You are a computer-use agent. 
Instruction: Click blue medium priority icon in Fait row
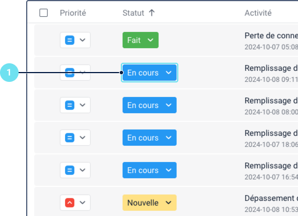click(70, 40)
